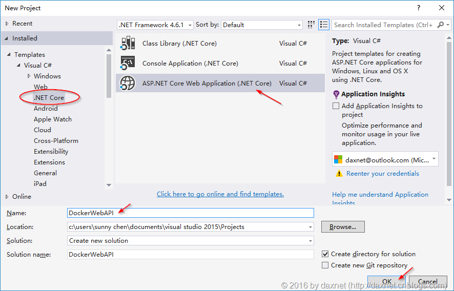
Task: Select 'Console Application (.NET Core)' template name
Action: click(190, 64)
